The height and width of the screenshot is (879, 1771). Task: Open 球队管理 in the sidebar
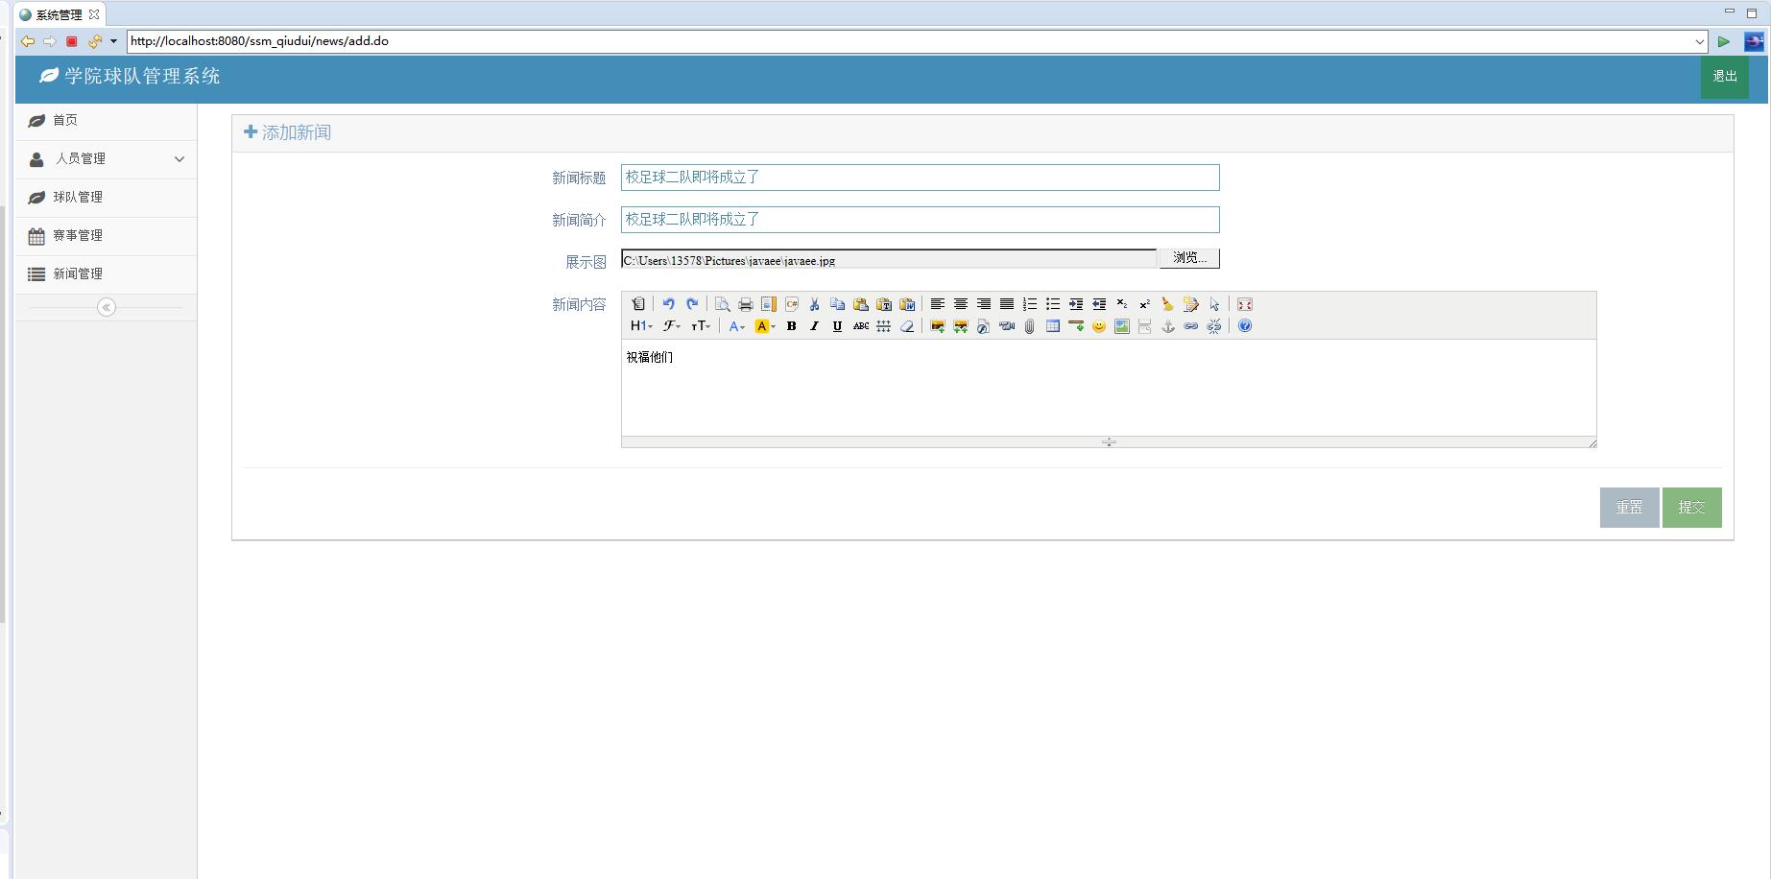click(107, 198)
